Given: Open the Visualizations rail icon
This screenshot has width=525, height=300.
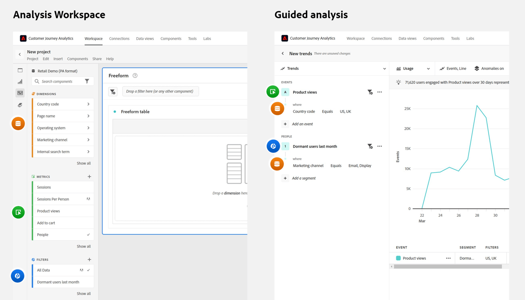Looking at the screenshot, I should (x=20, y=81).
